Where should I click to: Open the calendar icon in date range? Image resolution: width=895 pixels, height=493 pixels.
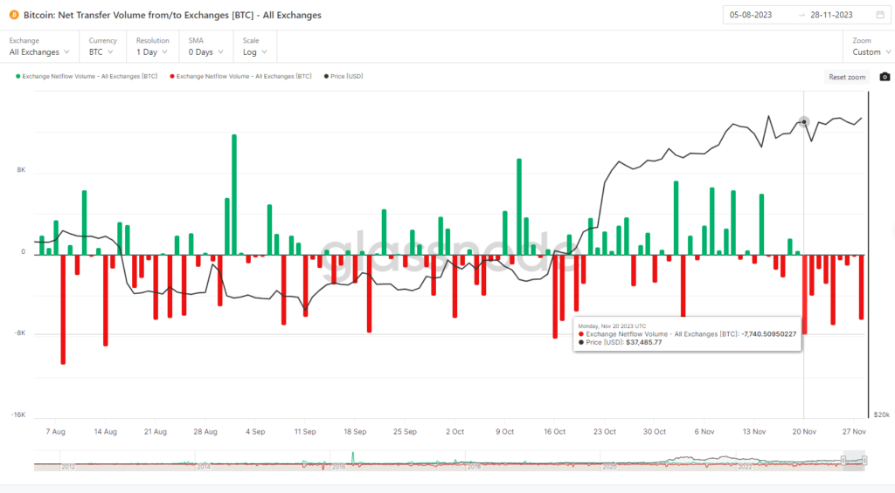tap(880, 15)
